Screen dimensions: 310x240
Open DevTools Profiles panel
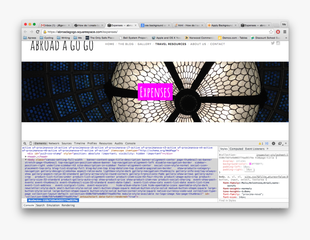click(92, 144)
